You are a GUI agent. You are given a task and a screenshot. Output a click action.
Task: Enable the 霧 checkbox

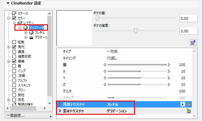point(14,66)
